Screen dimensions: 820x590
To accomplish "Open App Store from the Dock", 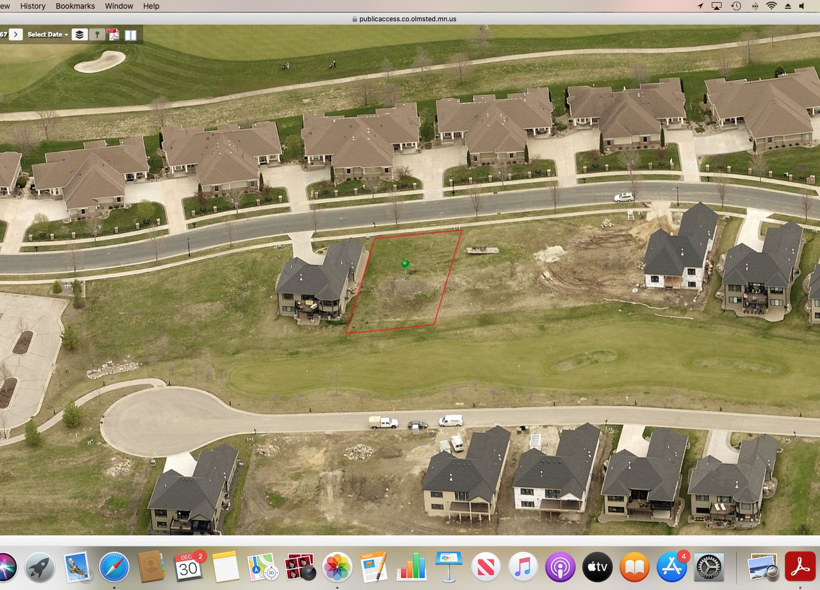I will pos(672,567).
